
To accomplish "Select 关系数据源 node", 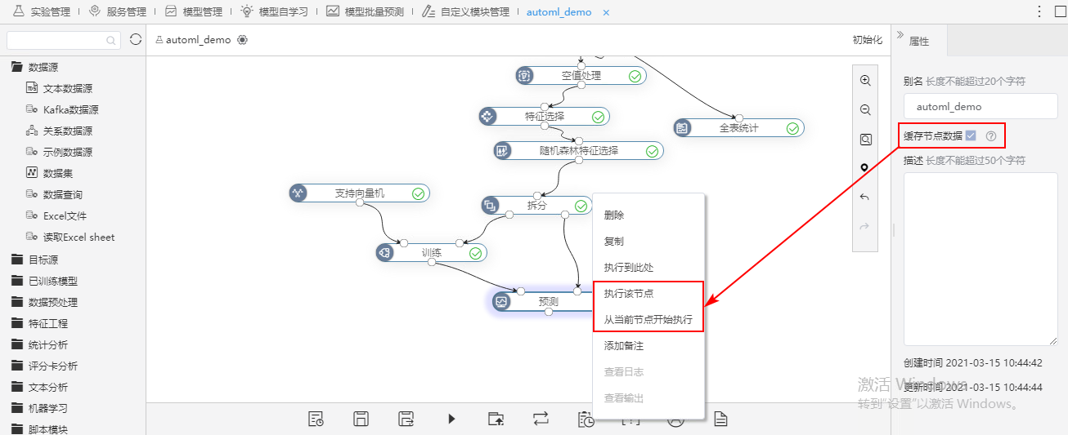I will 59,131.
